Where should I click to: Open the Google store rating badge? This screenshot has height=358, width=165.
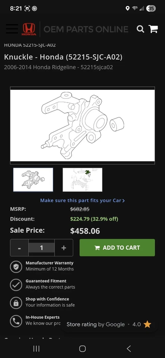coord(109,324)
